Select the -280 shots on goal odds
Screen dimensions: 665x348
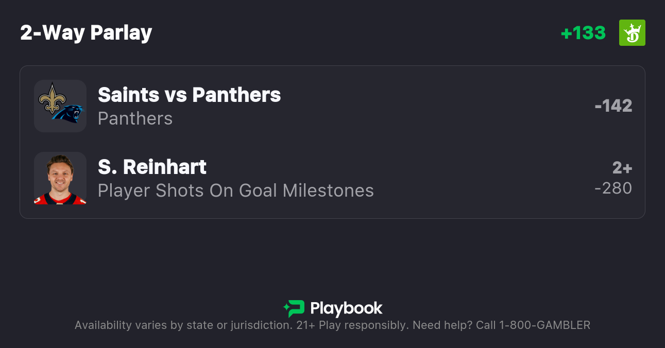pyautogui.click(x=613, y=188)
